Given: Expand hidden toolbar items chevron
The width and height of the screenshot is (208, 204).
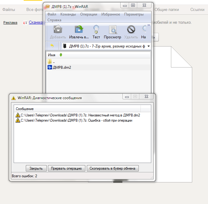Looking at the screenshot, I should 149,25.
